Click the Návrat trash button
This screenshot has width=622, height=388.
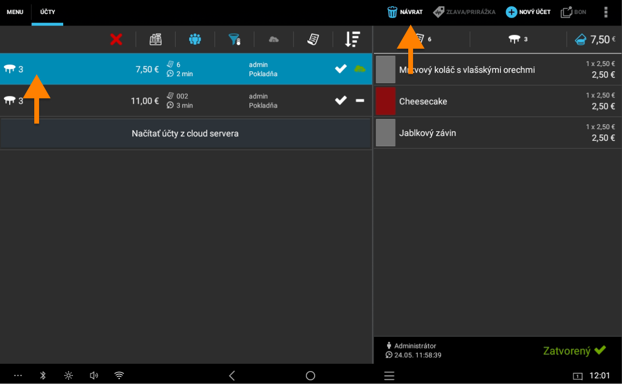(x=405, y=12)
